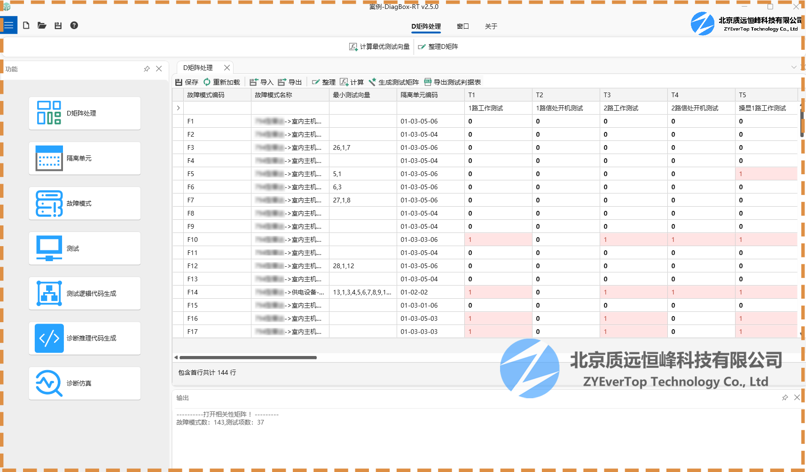
Task: Select row F17 code cell
Action: 217,332
